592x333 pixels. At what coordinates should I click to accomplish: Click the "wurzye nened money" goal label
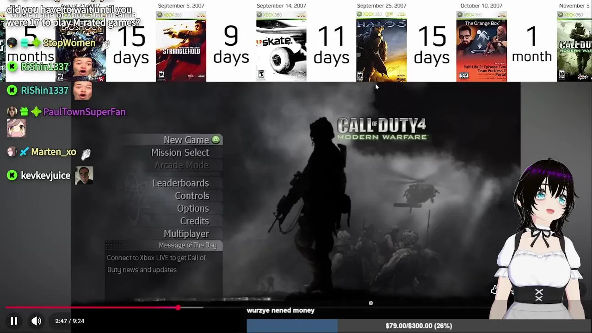tap(281, 310)
